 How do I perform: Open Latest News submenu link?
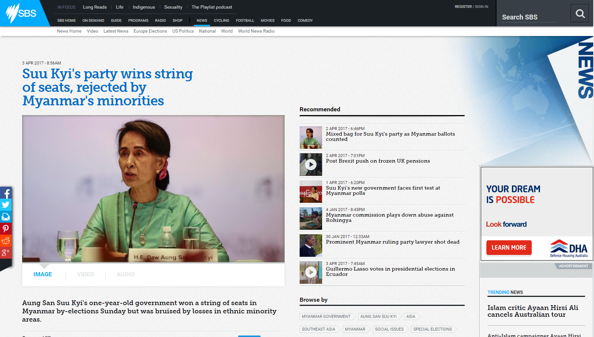116,31
